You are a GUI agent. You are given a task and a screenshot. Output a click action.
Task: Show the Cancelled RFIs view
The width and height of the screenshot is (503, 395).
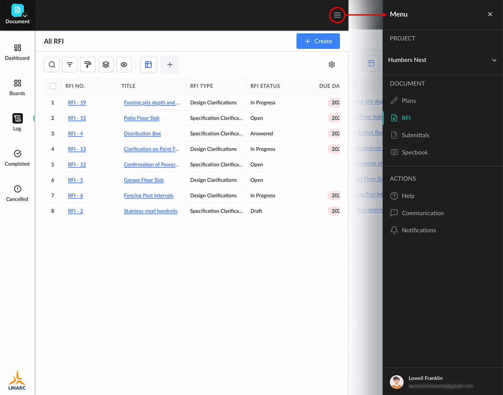(x=17, y=194)
